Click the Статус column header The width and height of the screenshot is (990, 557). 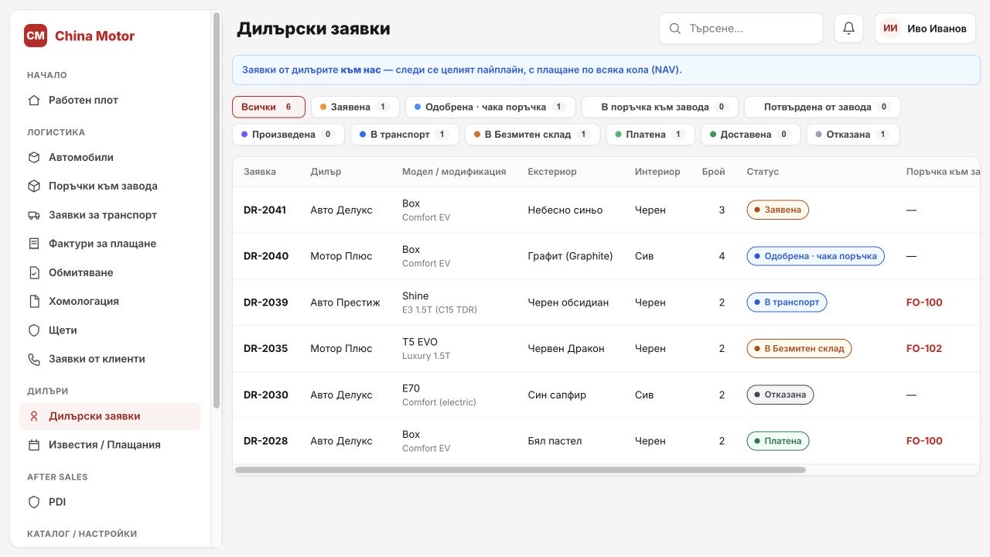click(x=763, y=172)
